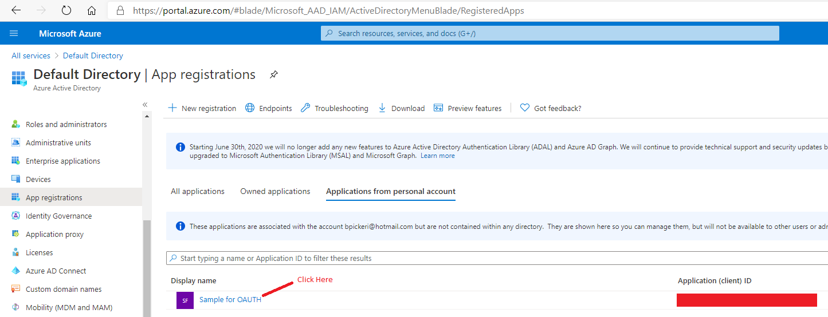
Task: Click the sidebar scrollbar thumb
Action: pos(147,268)
